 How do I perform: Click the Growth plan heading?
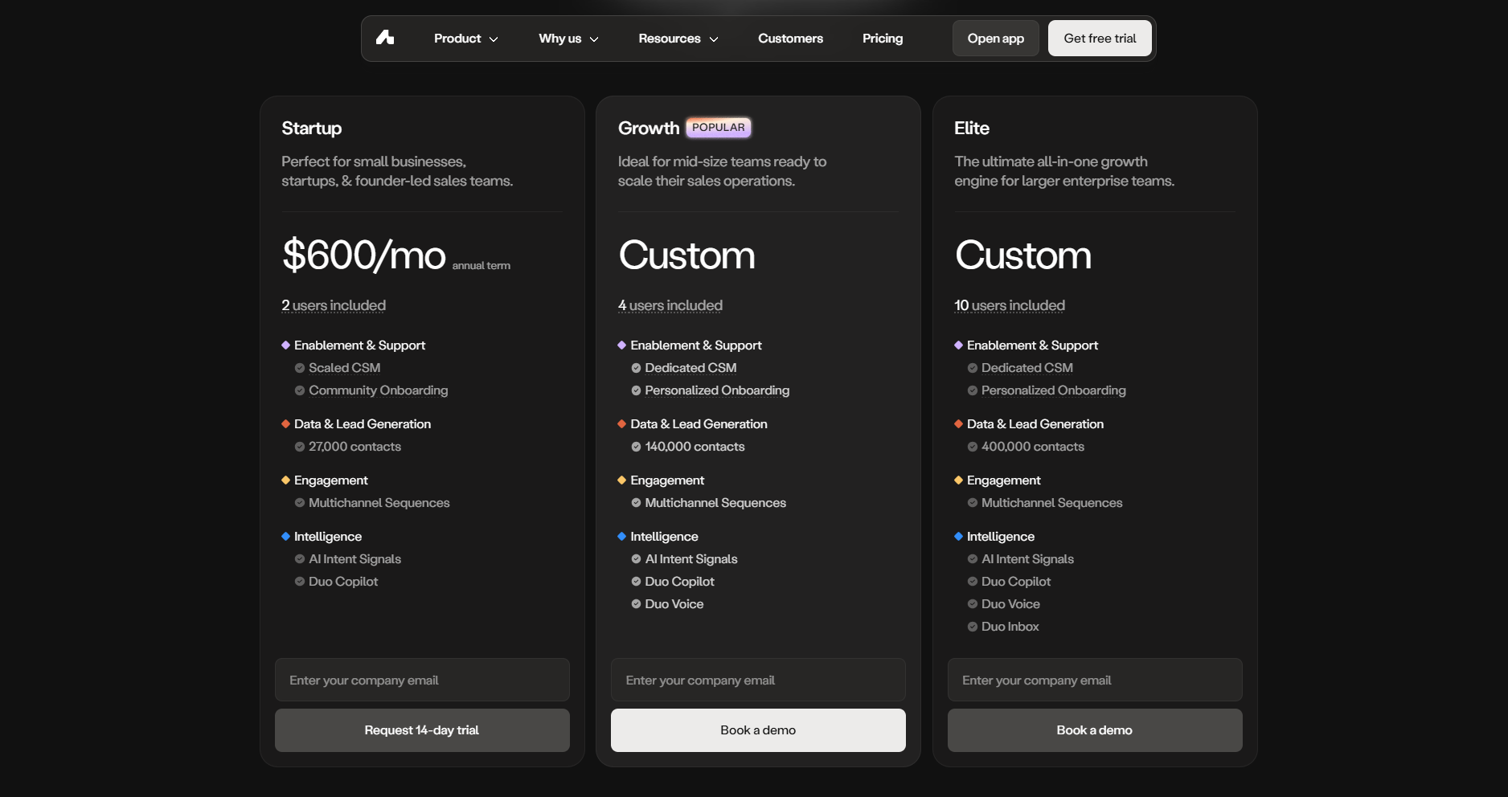click(649, 128)
